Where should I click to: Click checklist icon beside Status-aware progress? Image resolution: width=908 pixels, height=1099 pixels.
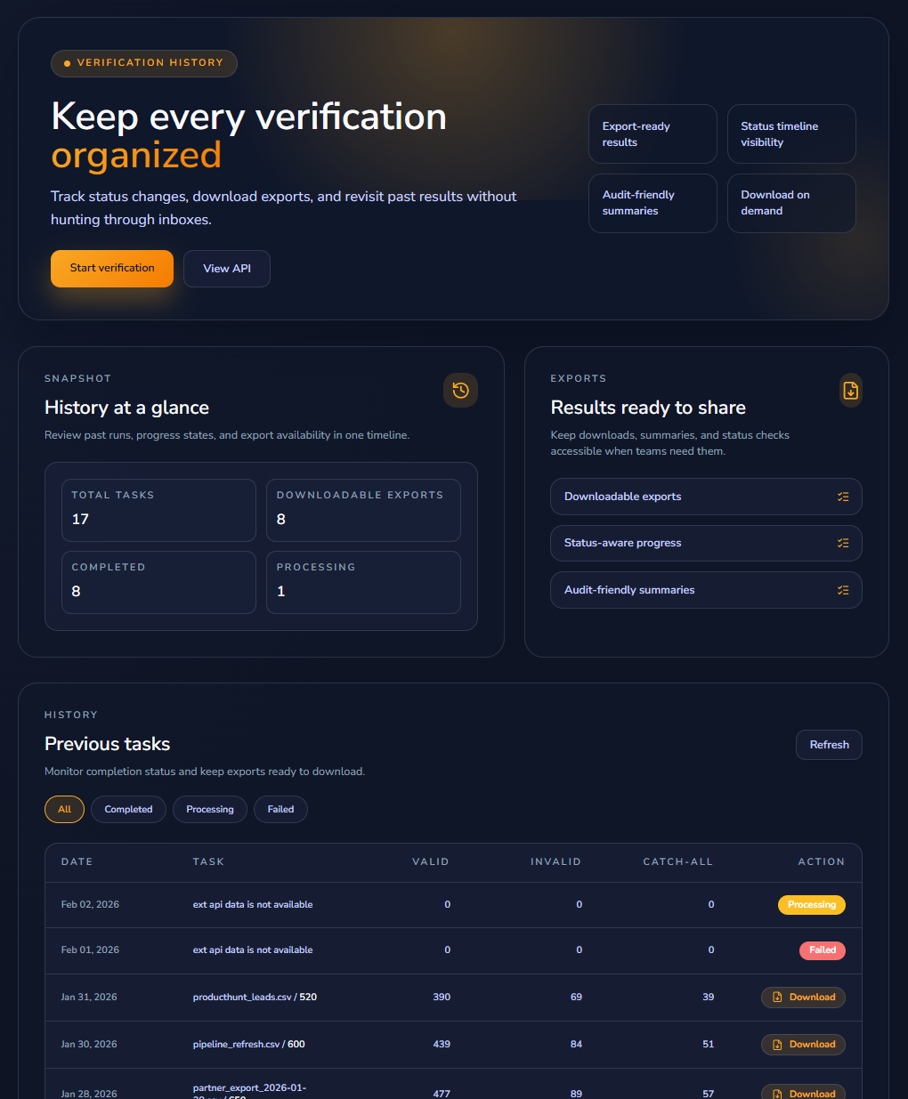click(x=843, y=543)
